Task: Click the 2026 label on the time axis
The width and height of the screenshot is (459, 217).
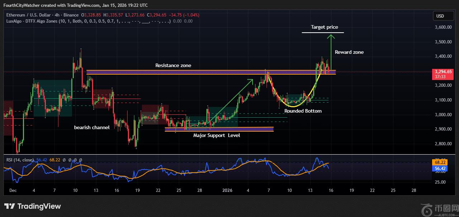Action: [227, 190]
